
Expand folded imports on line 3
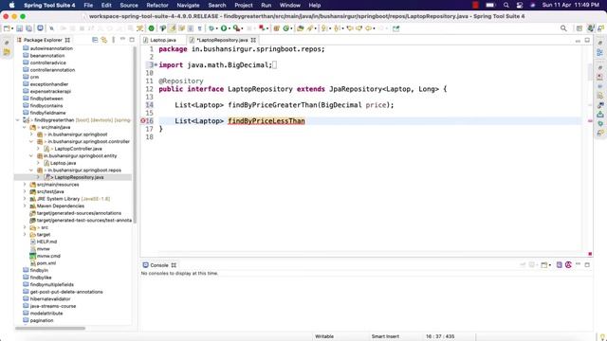[x=156, y=65]
